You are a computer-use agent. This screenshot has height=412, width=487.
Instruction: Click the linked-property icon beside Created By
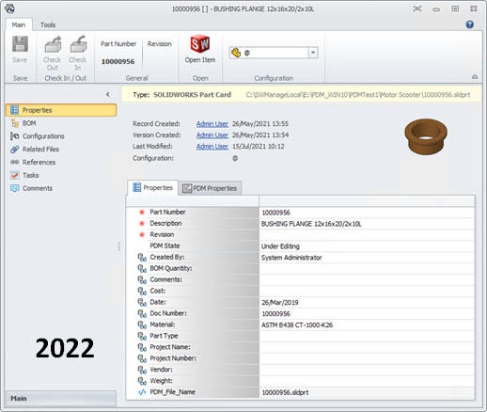(142, 258)
